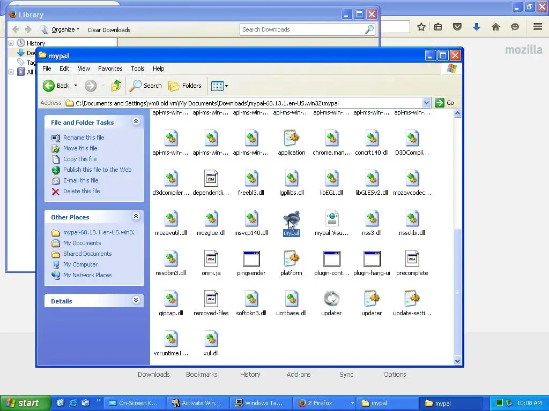Select the dependentlibs file icon
This screenshot has width=549, height=411.
211,179
